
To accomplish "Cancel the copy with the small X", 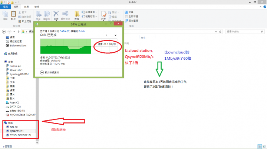I will tap(115, 35).
